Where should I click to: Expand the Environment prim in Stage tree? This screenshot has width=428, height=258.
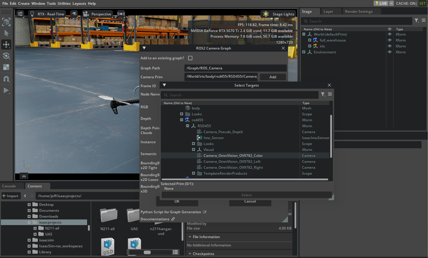tap(304, 52)
